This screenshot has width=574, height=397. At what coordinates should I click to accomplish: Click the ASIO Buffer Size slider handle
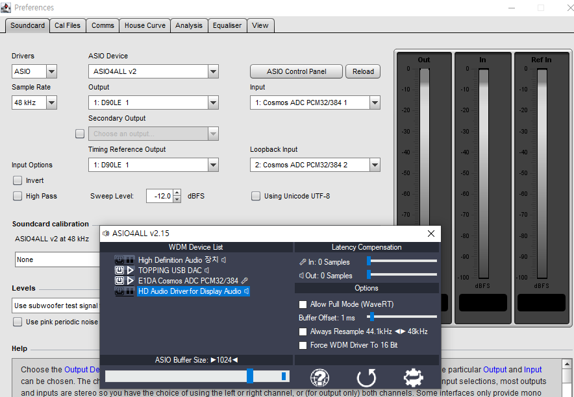pos(250,376)
